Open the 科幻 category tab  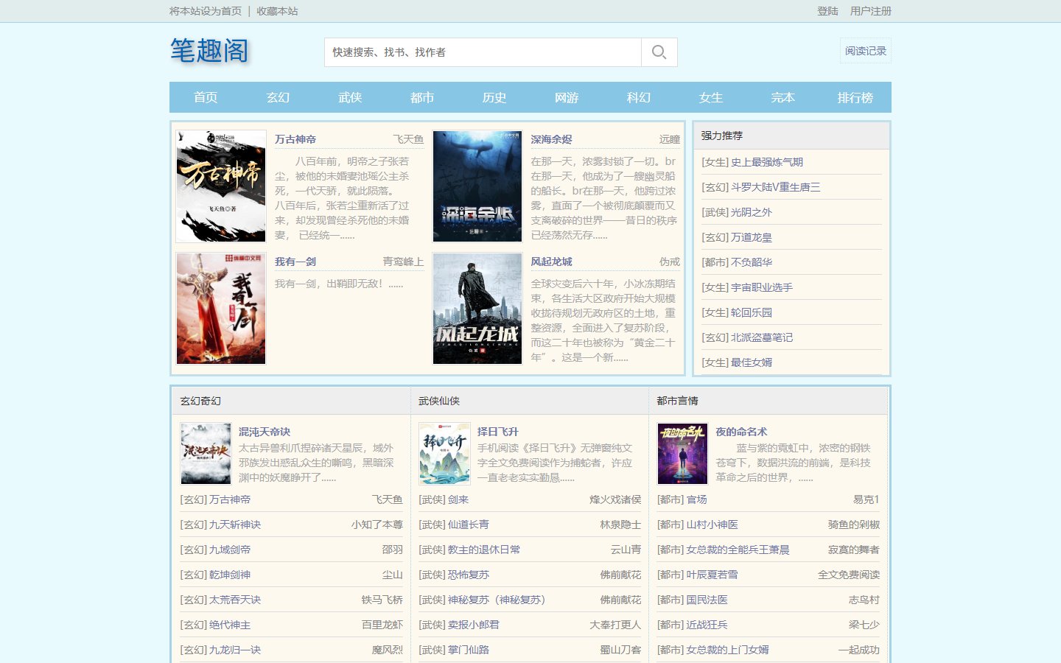pos(639,97)
